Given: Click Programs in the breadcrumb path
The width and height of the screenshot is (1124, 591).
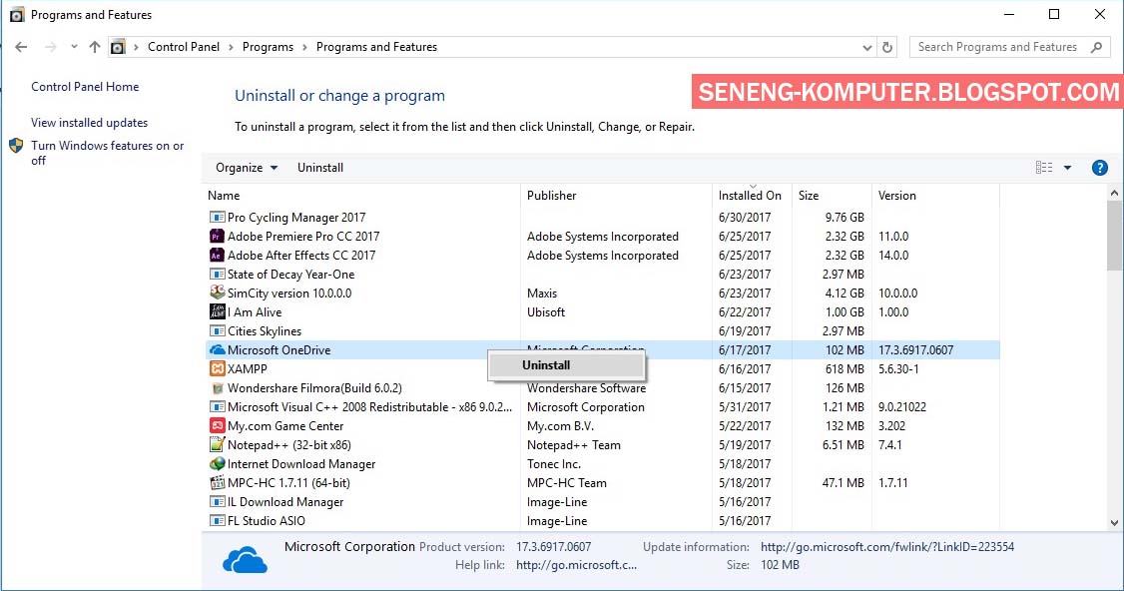Looking at the screenshot, I should [268, 46].
